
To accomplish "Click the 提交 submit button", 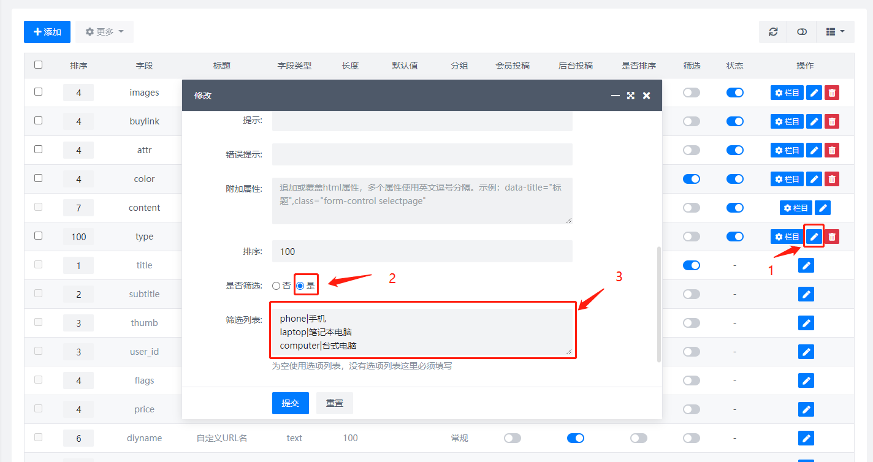I will 291,403.
